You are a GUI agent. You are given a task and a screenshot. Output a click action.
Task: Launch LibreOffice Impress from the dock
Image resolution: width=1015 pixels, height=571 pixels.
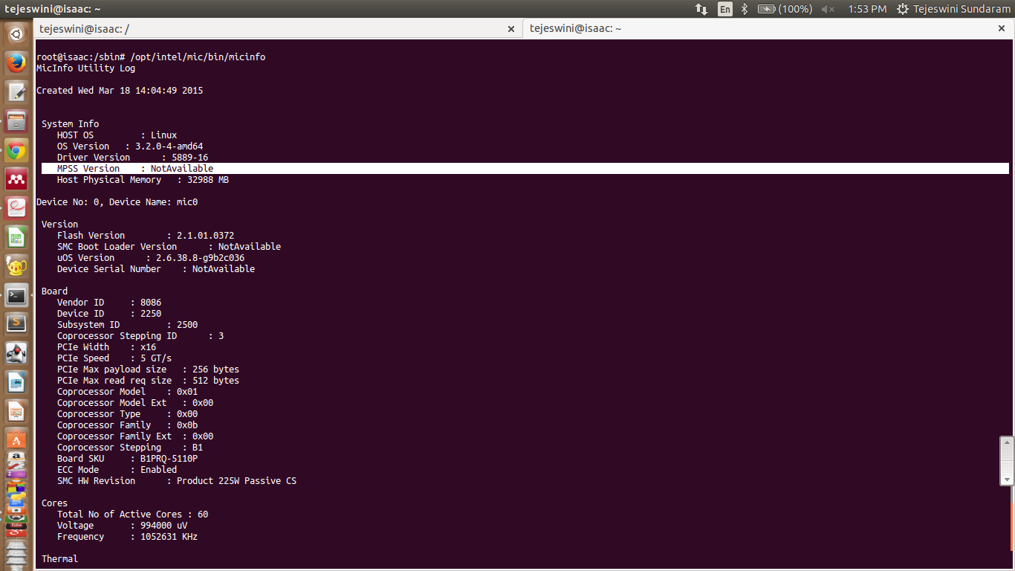click(x=16, y=411)
